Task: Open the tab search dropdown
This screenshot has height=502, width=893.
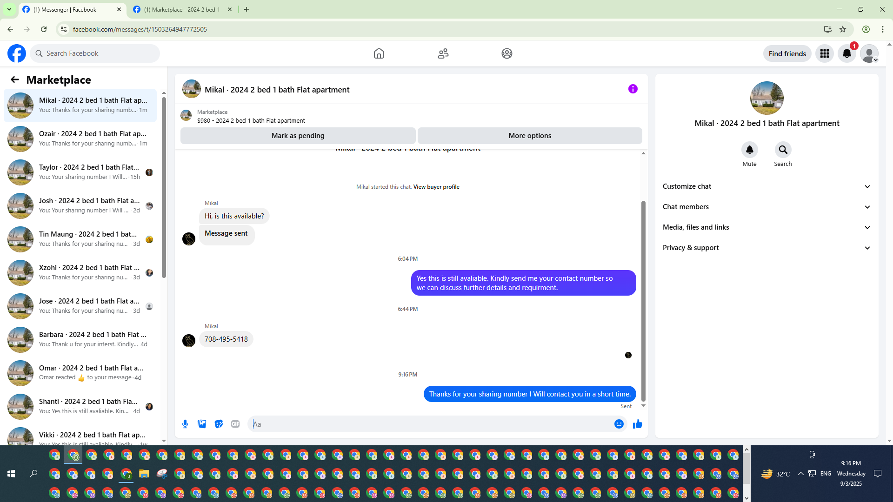Action: point(9,9)
